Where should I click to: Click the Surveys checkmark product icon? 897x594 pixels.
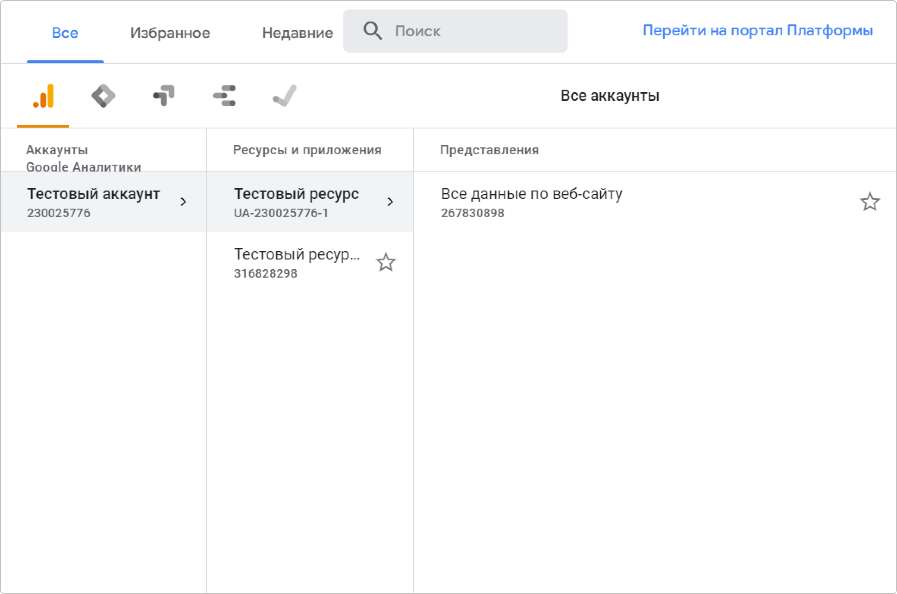285,96
